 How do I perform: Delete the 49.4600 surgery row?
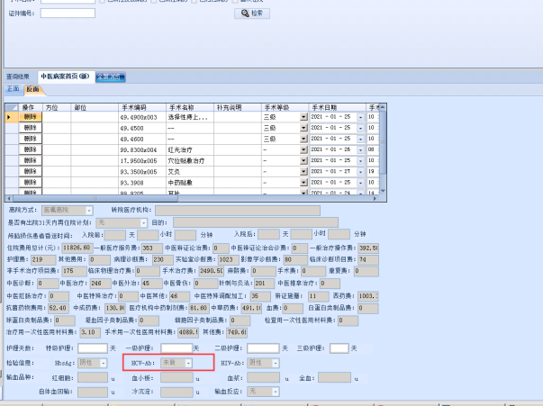(x=30, y=139)
